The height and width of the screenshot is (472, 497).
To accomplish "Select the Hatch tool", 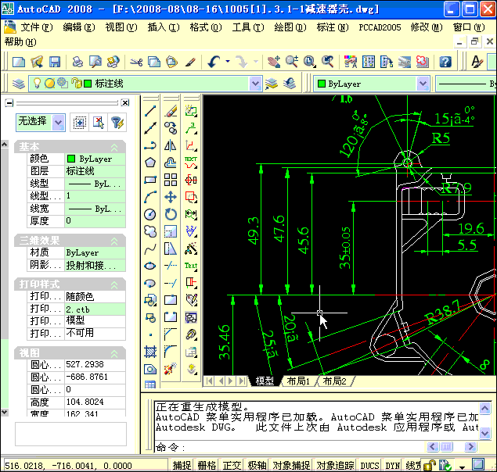I will 150,352.
